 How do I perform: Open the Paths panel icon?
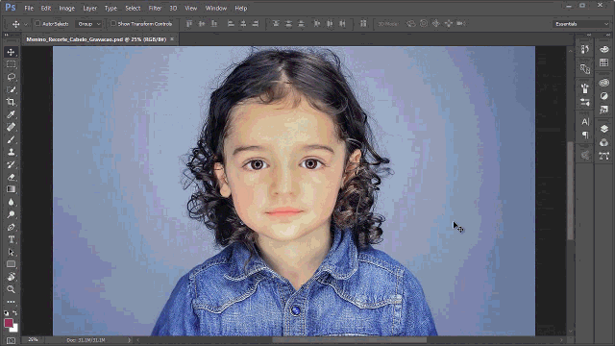click(604, 156)
